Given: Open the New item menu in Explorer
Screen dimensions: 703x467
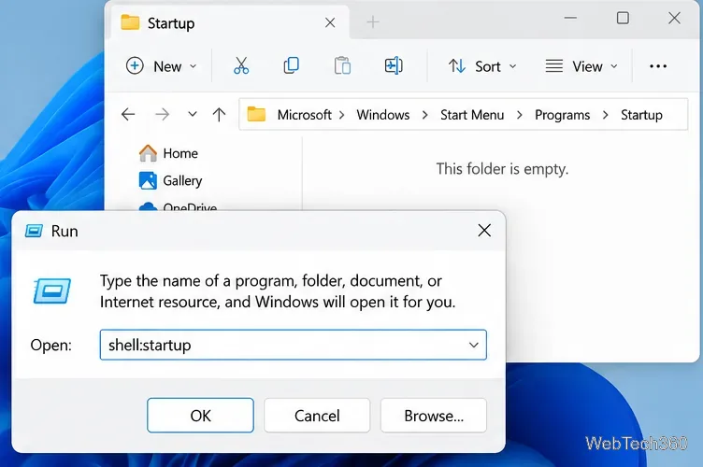Looking at the screenshot, I should coord(161,65).
